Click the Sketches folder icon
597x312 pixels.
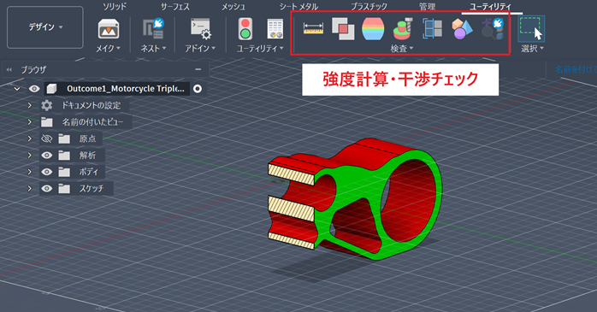(64, 189)
